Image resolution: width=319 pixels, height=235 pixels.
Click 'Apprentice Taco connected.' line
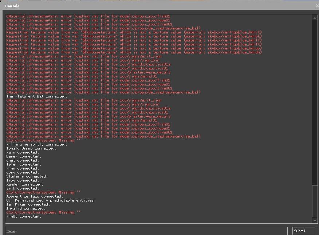coord(35,196)
